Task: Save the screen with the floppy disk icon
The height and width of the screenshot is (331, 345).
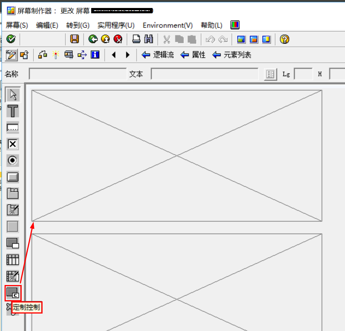Action: (74, 39)
